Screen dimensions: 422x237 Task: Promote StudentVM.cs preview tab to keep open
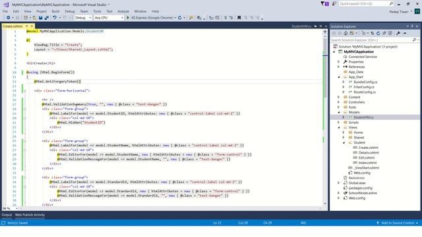pos(315,26)
